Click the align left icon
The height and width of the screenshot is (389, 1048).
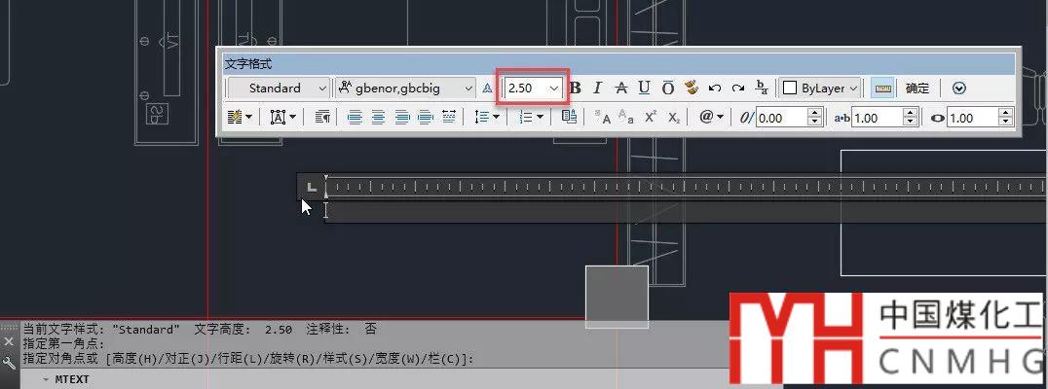pyautogui.click(x=355, y=118)
